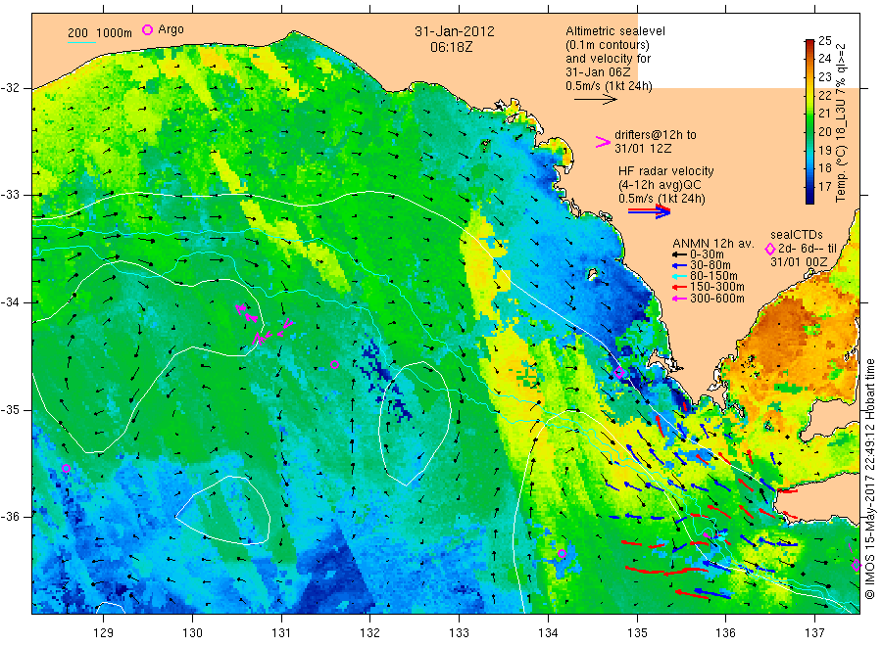
Task: Click the time text 06:18Z
Action: 451,47
